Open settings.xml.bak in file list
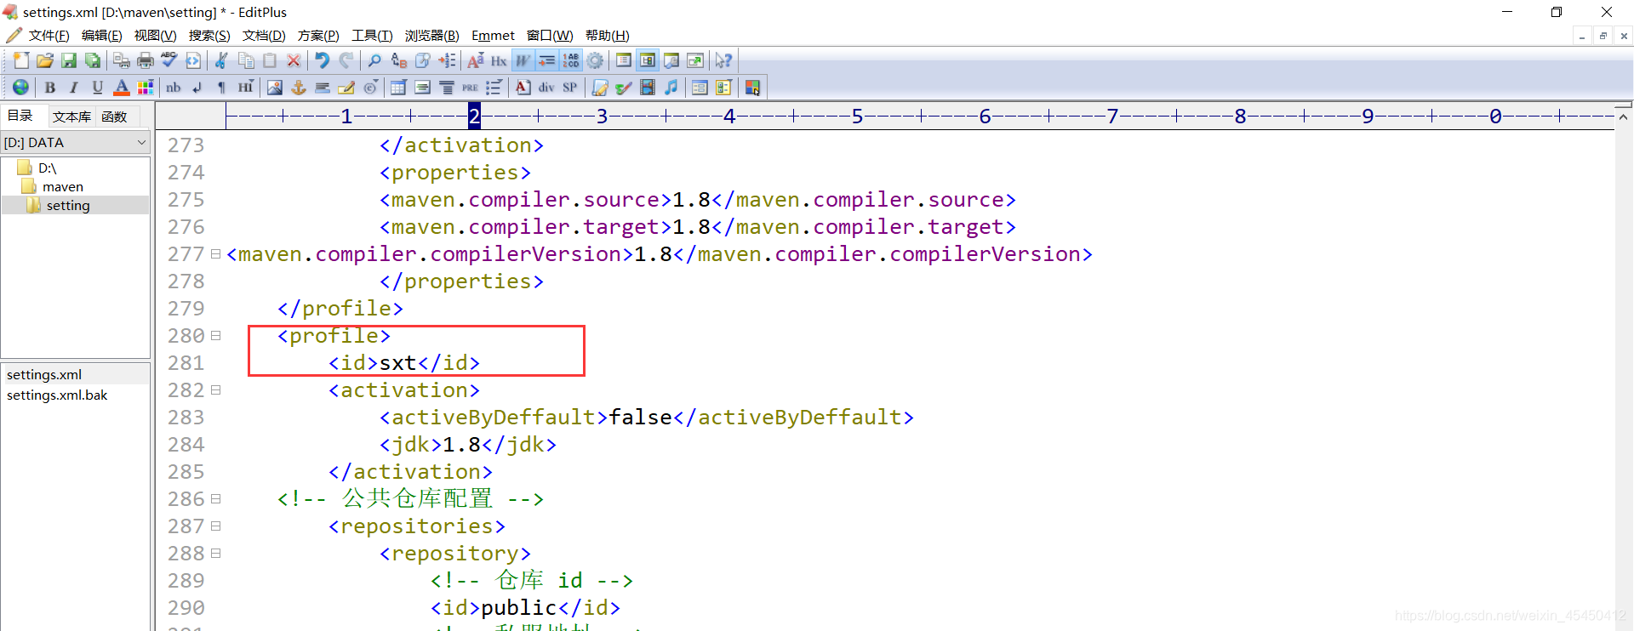This screenshot has height=631, width=1634. 57,395
